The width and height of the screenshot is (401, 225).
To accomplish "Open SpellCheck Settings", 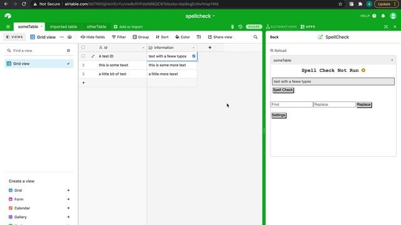I will click(x=278, y=115).
